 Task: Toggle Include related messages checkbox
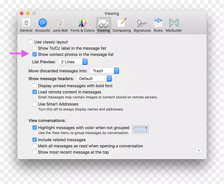pyautogui.click(x=35, y=140)
